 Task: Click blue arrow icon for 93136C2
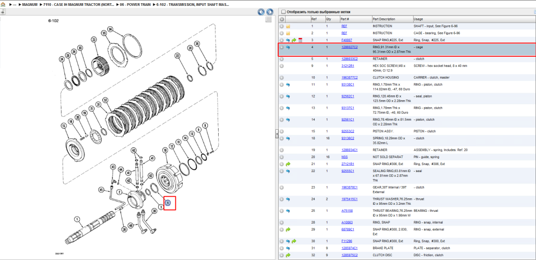(288, 138)
